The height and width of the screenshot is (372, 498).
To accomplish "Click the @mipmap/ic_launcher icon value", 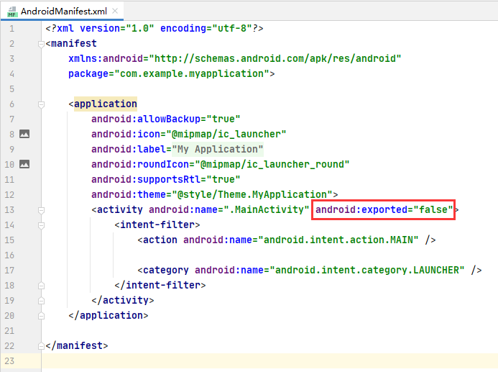I will (x=226, y=134).
